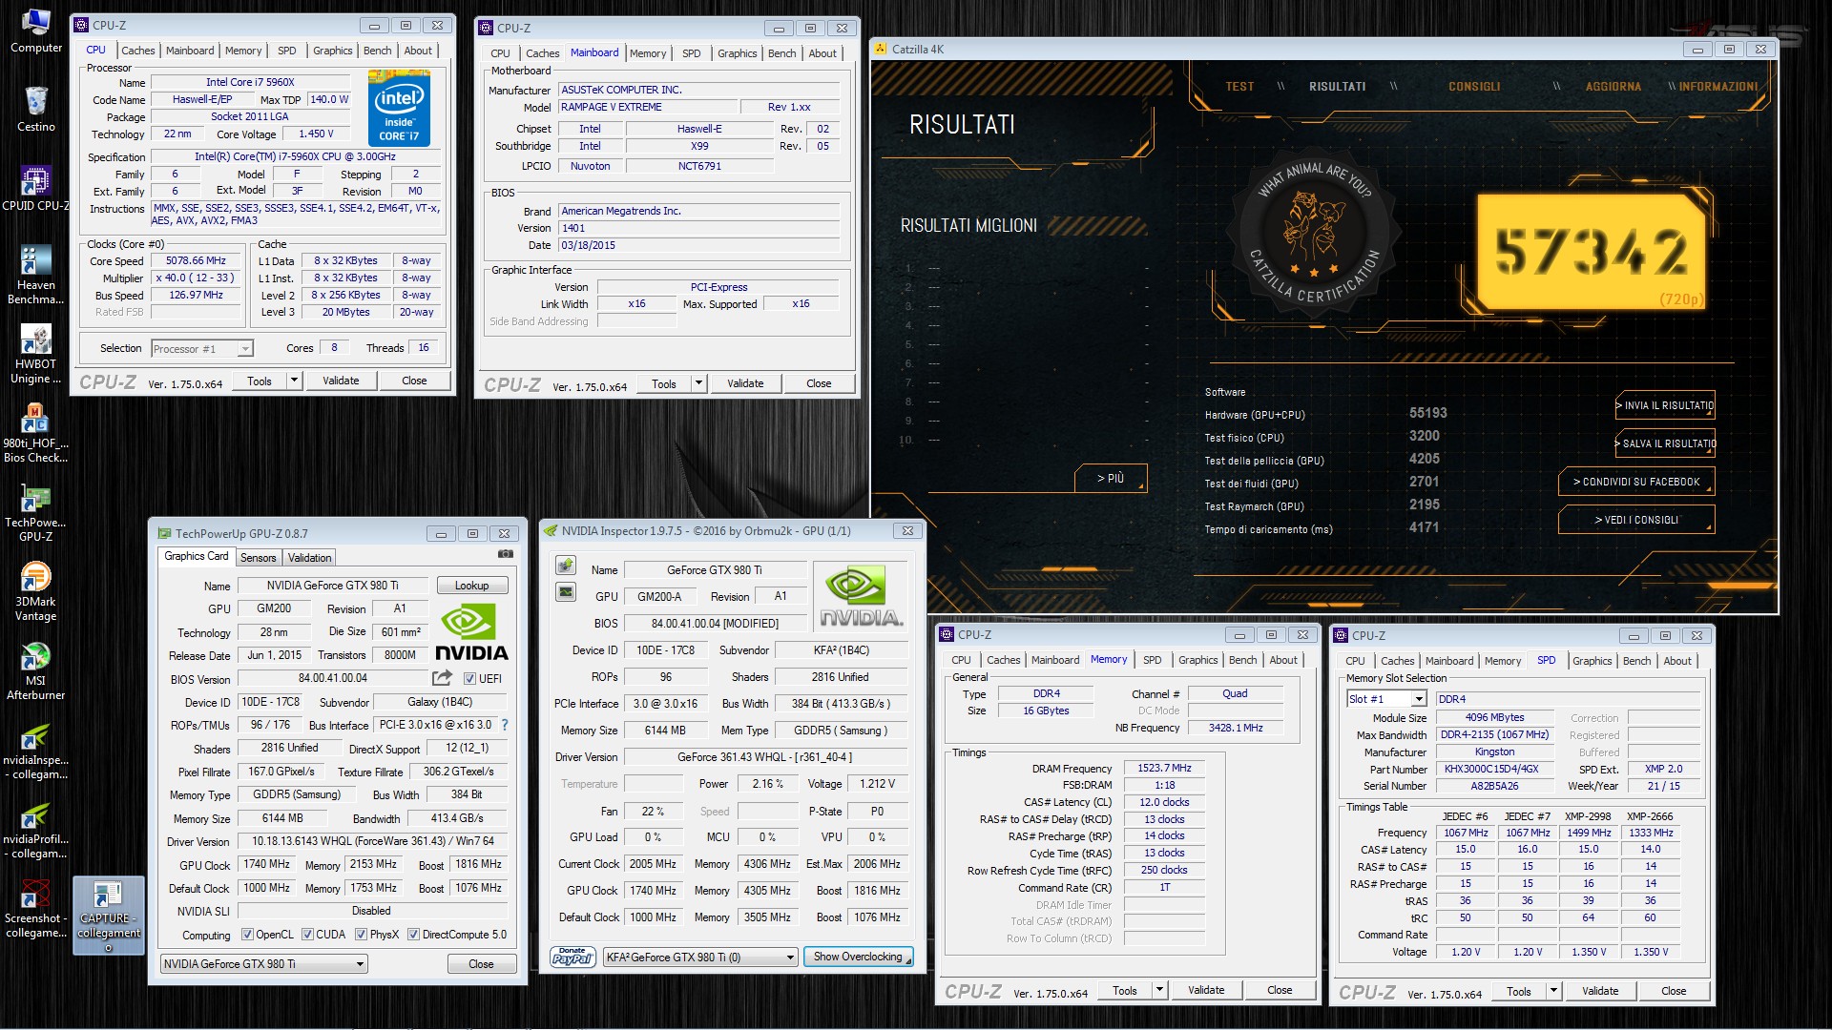This screenshot has height=1030, width=1832.
Task: Switch to the Validation tab in GPU-Z
Action: coord(309,558)
